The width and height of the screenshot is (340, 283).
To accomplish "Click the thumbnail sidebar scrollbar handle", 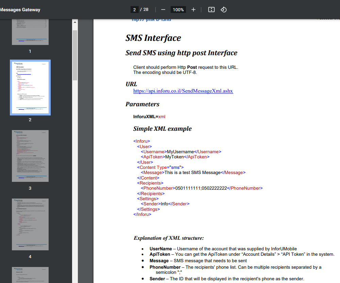I will 75,54.
